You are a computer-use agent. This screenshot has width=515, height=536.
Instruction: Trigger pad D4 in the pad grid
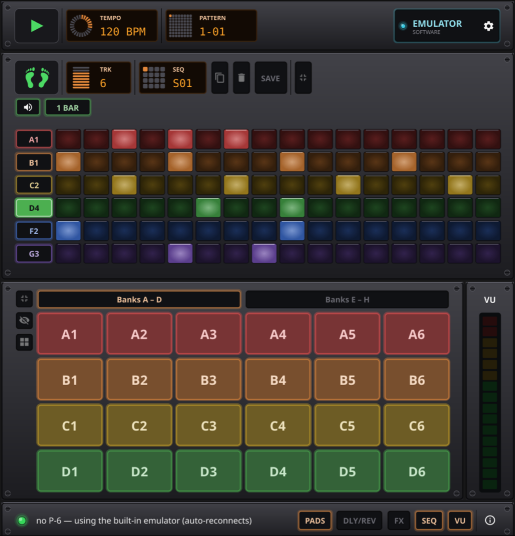(x=278, y=471)
